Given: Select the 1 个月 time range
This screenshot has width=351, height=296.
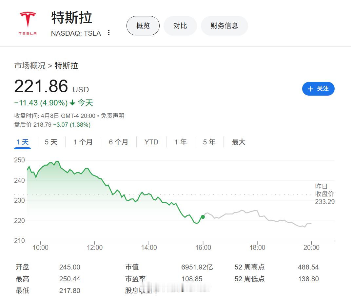Looking at the screenshot, I should point(83,142).
